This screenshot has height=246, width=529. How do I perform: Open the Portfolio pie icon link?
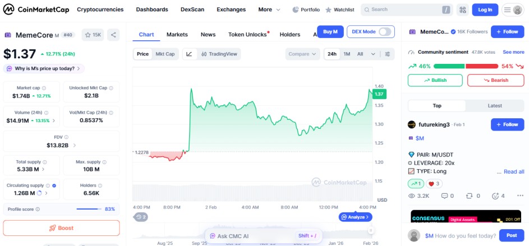[306, 10]
